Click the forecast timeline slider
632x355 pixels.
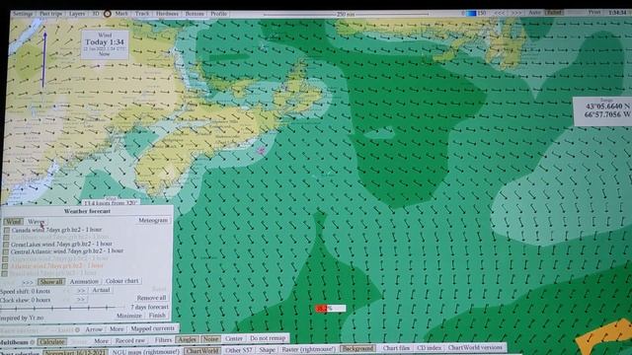[59, 309]
